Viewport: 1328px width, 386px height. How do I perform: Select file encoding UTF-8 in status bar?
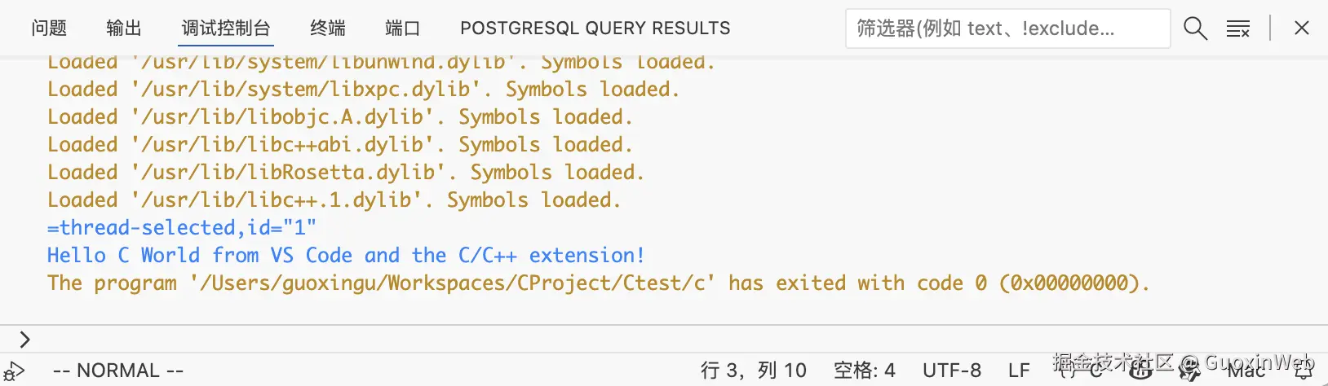952,371
